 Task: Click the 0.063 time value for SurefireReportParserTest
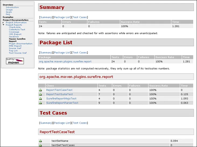pyautogui.click(x=184, y=103)
